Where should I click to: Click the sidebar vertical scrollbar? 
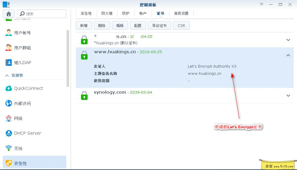tap(68, 58)
